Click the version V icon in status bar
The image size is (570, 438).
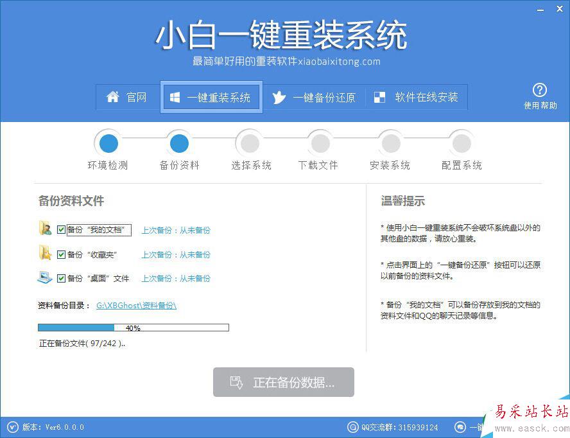point(13,426)
